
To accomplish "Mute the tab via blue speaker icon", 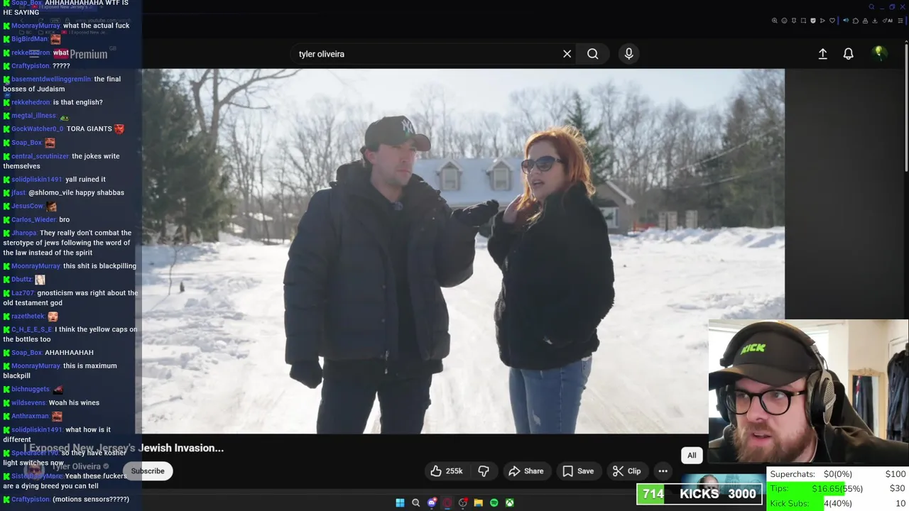I will (x=846, y=21).
